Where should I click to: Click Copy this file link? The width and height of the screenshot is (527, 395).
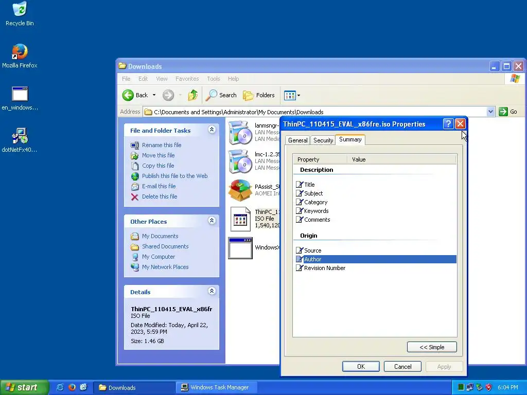[158, 166]
